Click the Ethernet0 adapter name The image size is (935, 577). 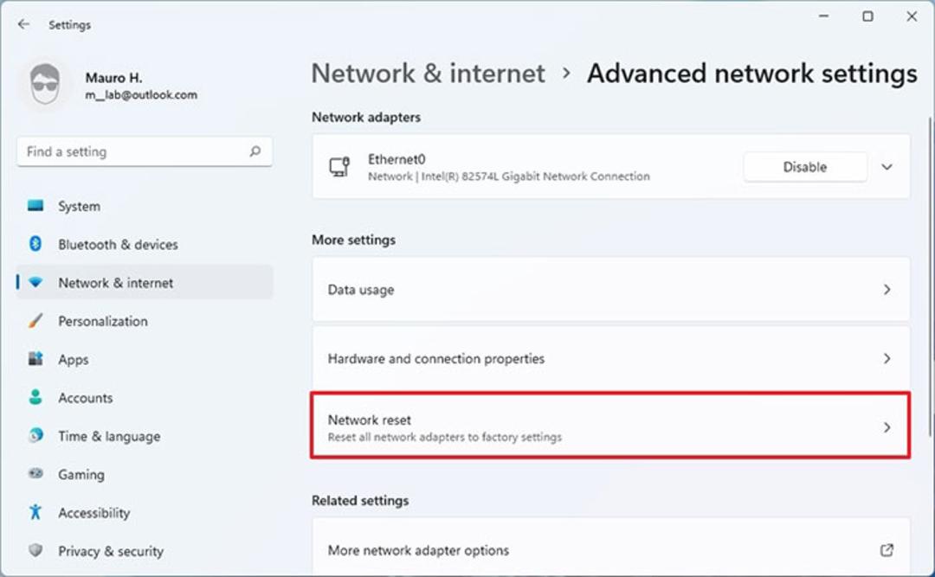(x=396, y=159)
